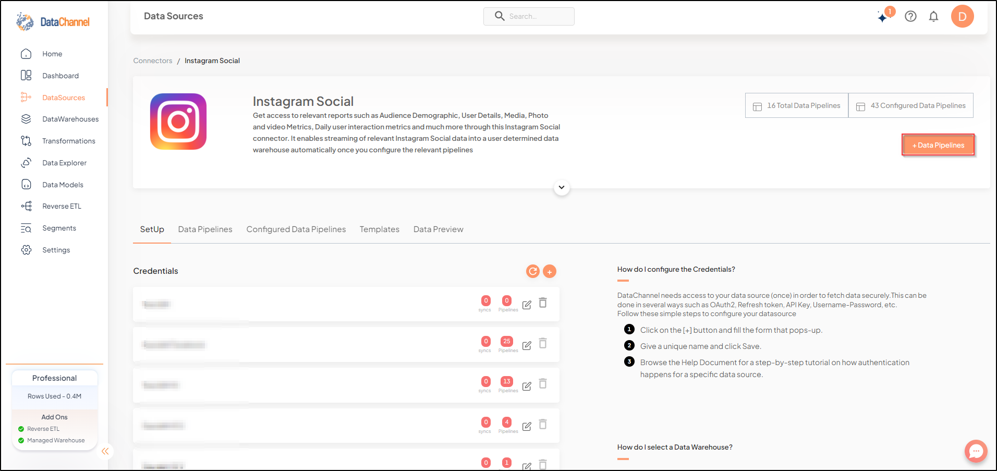Open the DataWarehouses stack icon
This screenshot has width=997, height=471.
tap(26, 119)
